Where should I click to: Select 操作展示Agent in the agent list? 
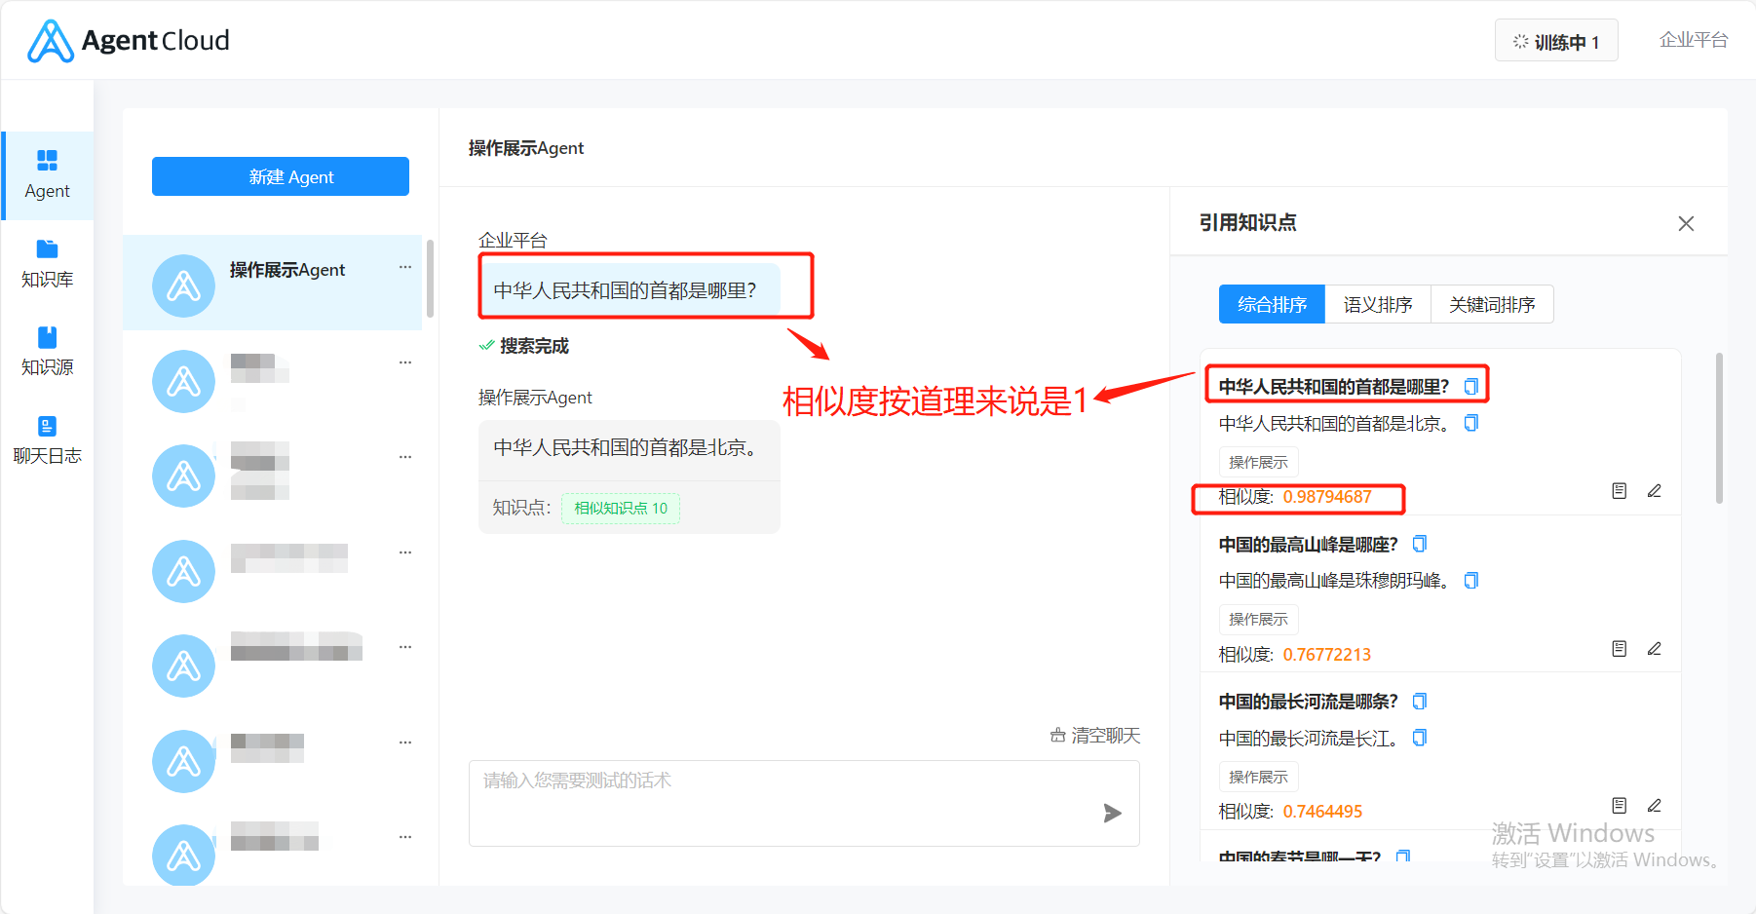click(273, 283)
